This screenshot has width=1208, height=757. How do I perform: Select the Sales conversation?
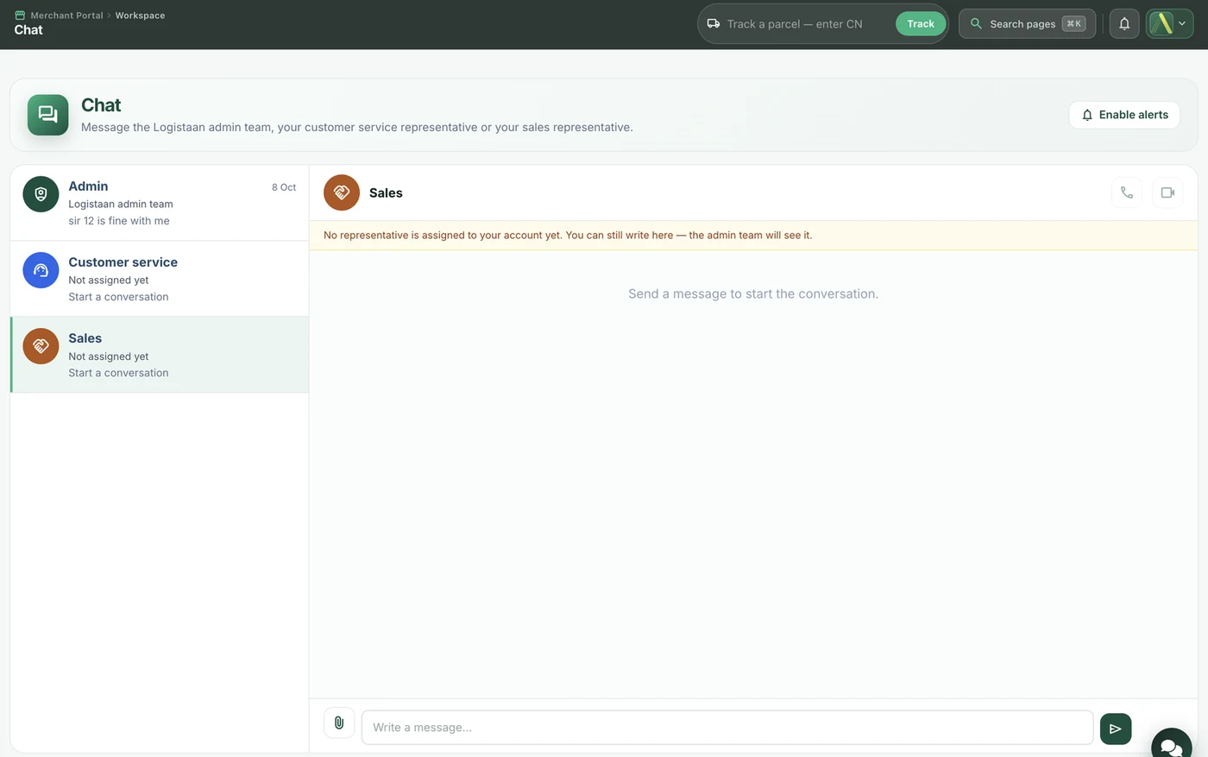click(x=160, y=355)
